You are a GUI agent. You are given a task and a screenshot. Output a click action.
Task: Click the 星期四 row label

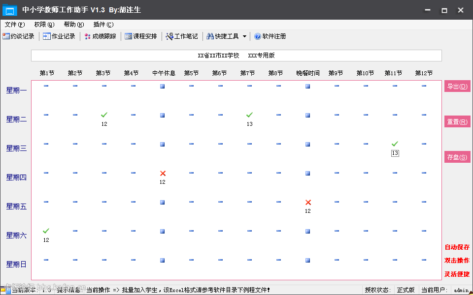[16, 177]
